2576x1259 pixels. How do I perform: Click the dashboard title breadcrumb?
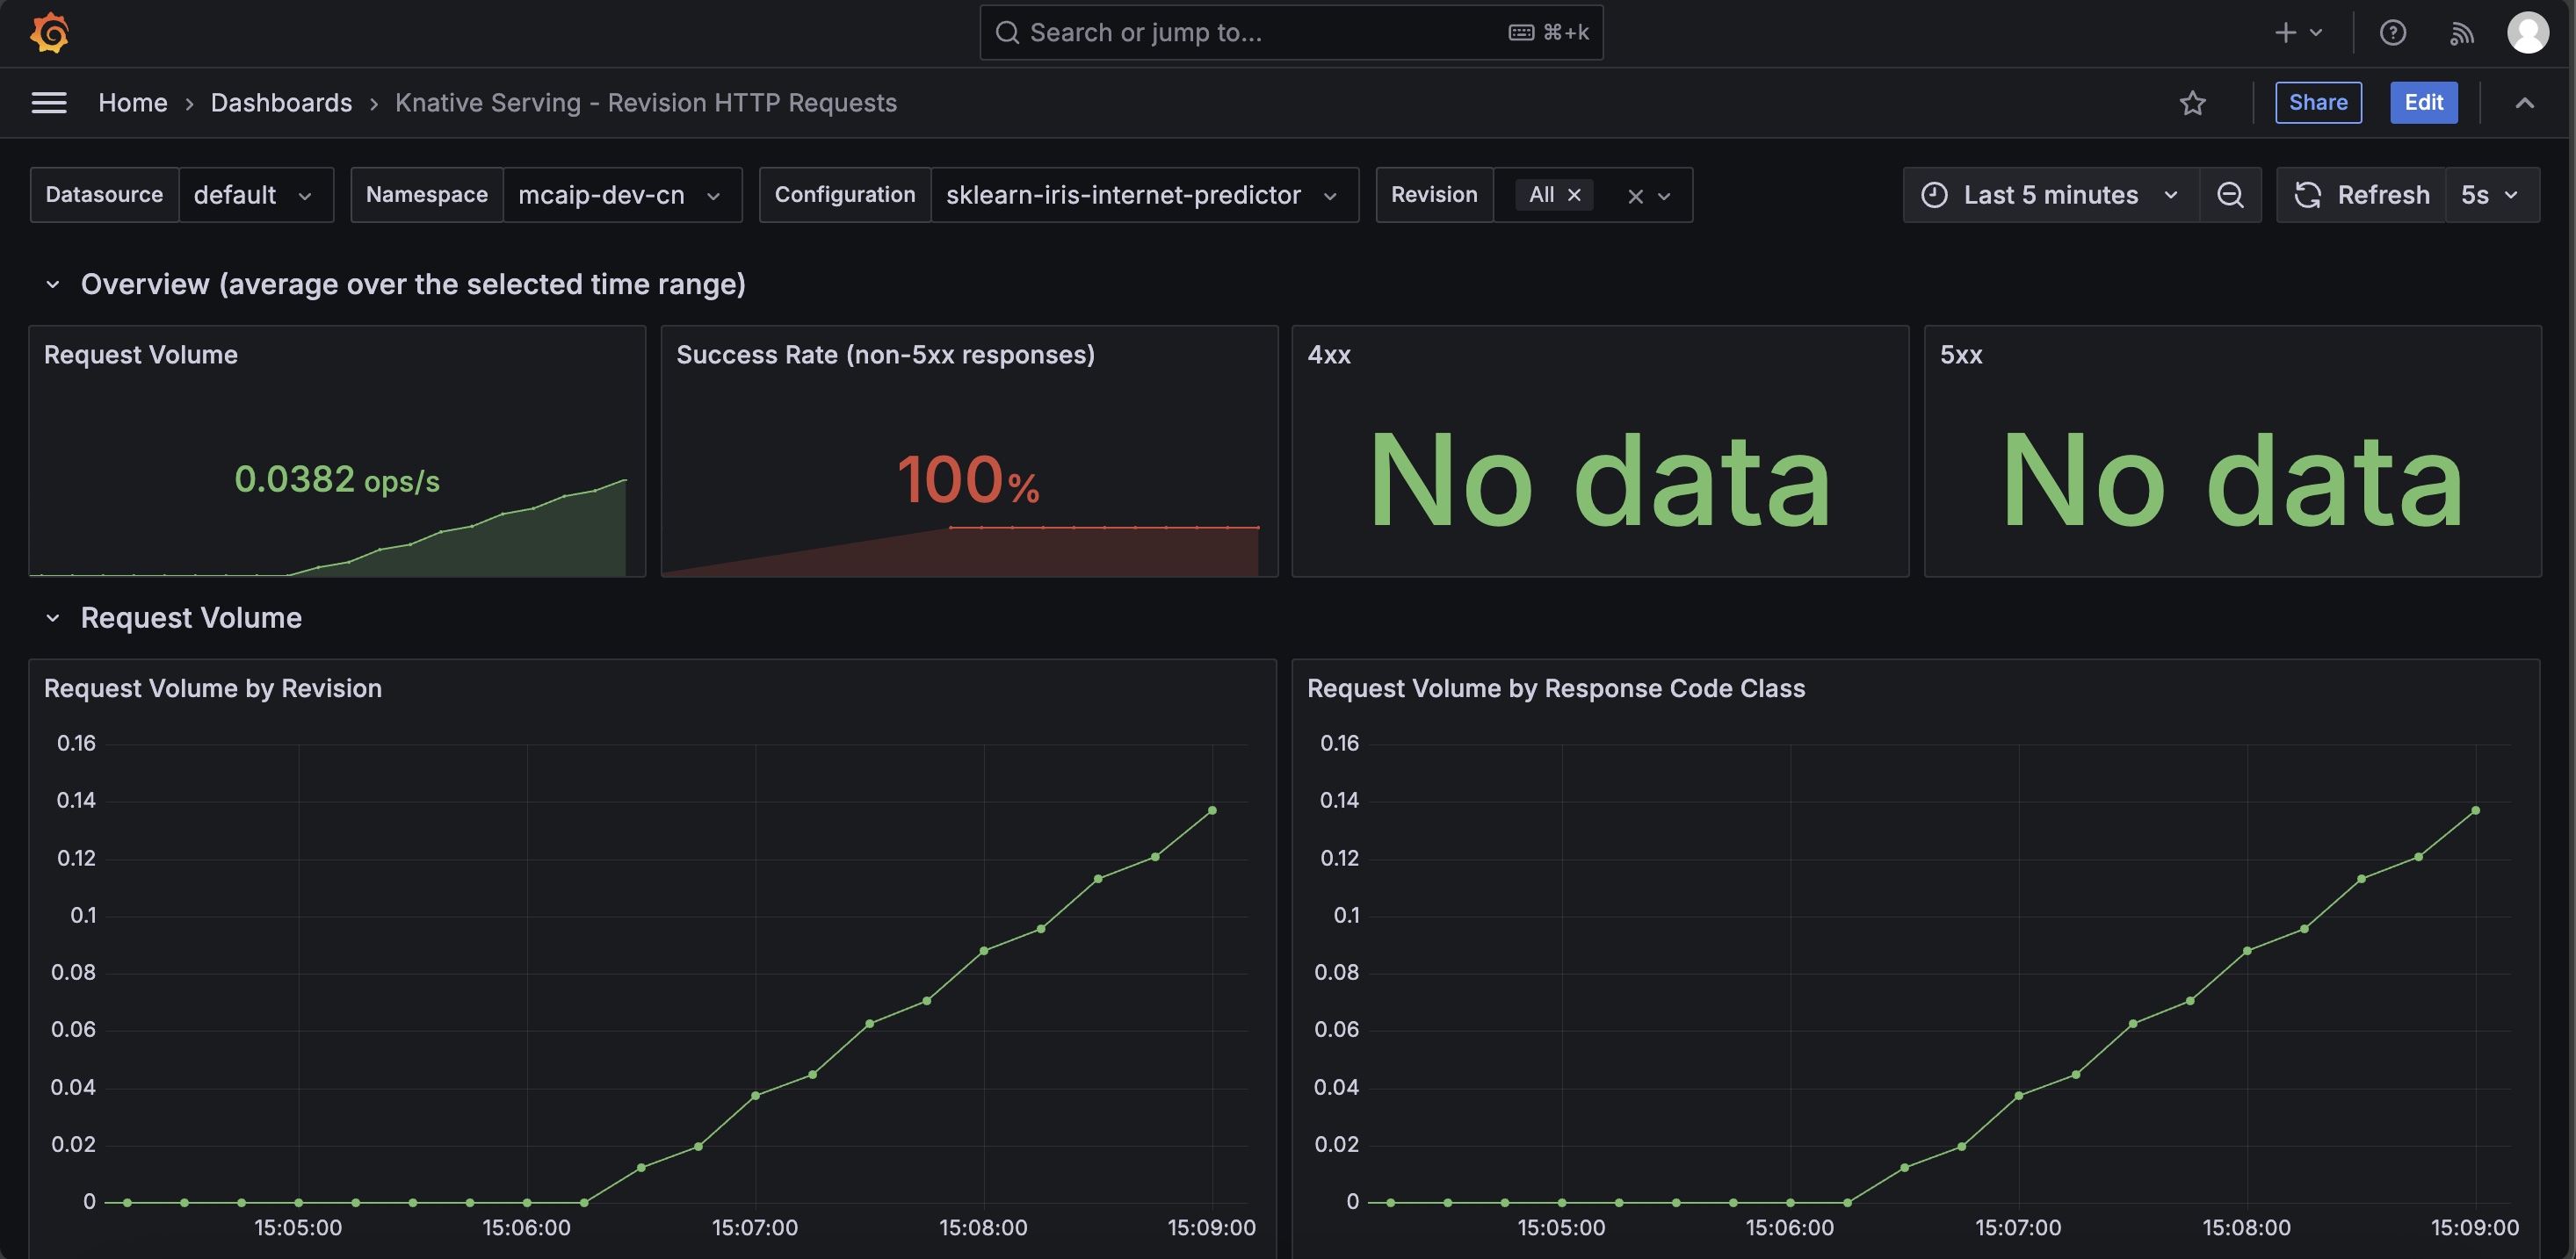click(x=646, y=103)
